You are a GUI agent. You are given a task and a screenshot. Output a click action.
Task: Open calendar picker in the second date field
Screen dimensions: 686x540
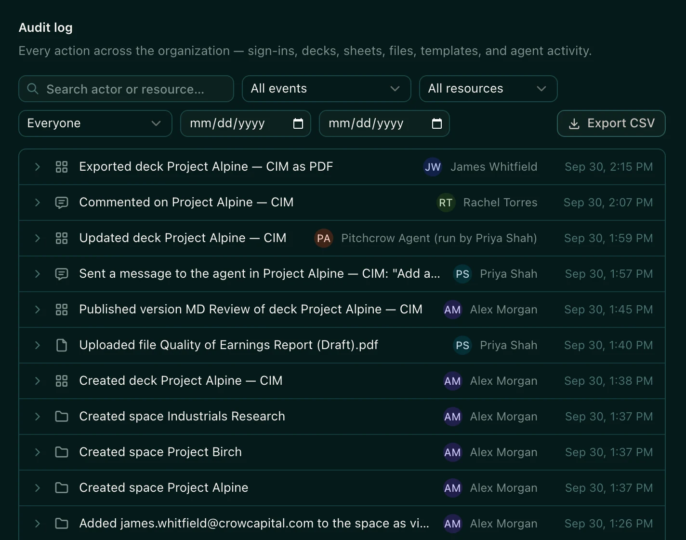click(x=437, y=123)
